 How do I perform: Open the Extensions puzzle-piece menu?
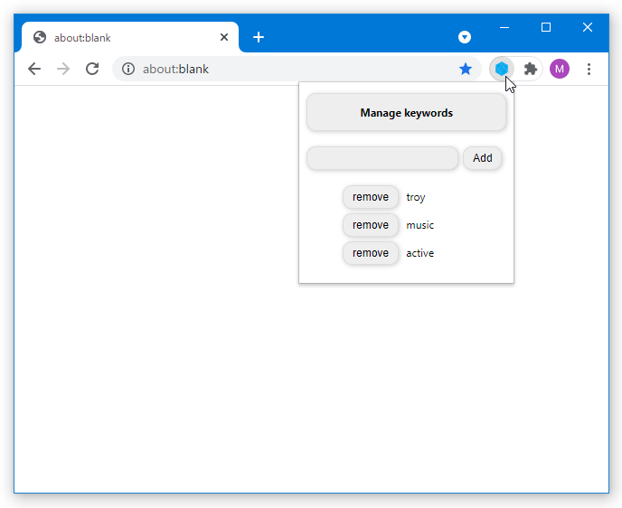point(531,69)
